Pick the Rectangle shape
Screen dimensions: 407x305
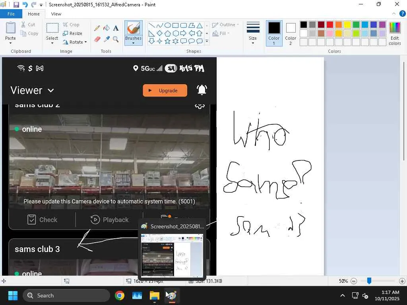(x=175, y=25)
